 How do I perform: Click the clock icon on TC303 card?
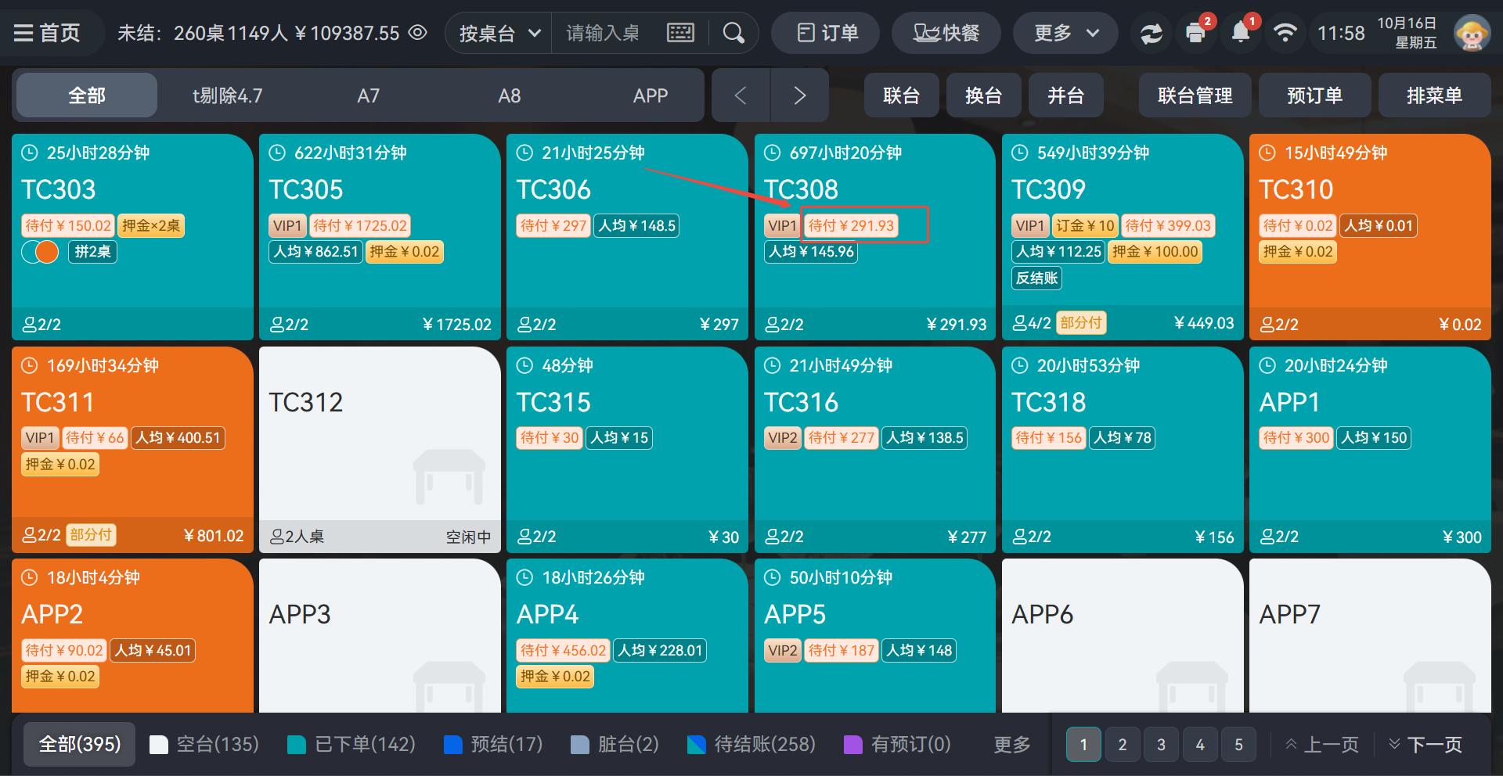[x=29, y=153]
